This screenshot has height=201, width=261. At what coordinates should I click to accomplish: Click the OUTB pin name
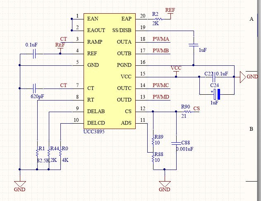(x=124, y=53)
